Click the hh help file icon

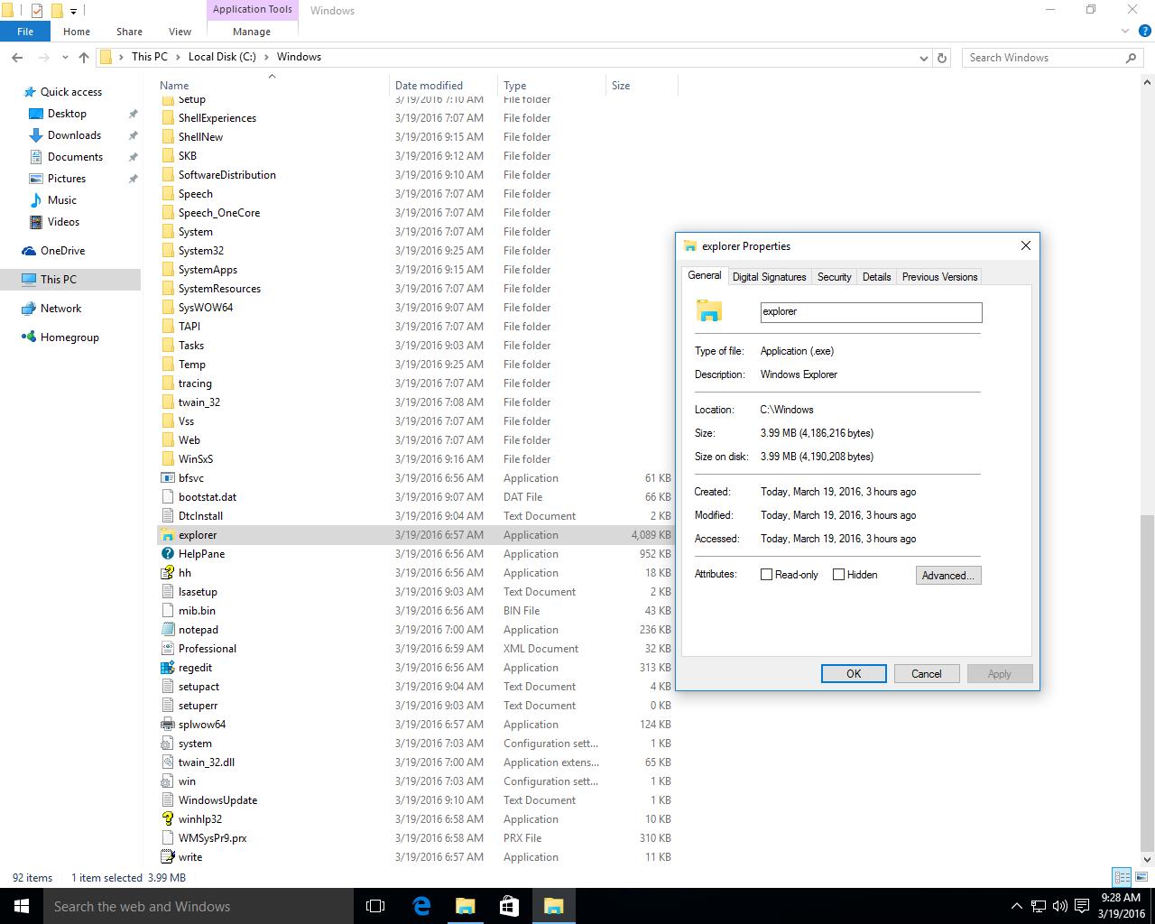[167, 573]
